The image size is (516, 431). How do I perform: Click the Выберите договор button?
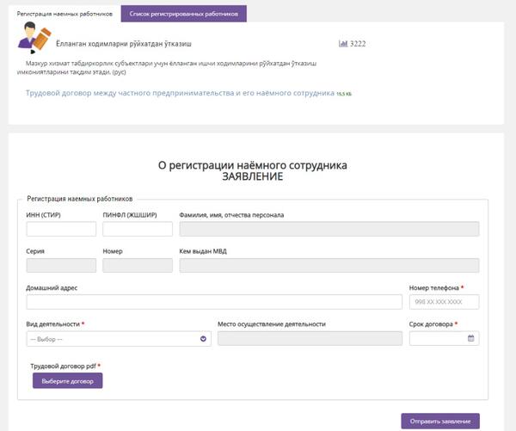pos(67,381)
